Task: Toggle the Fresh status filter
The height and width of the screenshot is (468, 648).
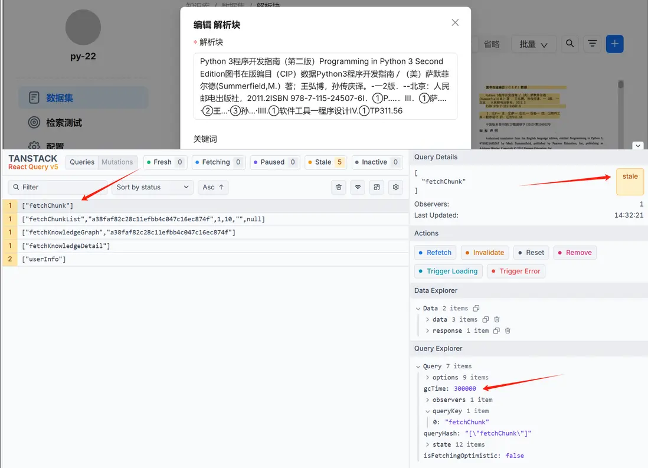Action: pos(165,162)
